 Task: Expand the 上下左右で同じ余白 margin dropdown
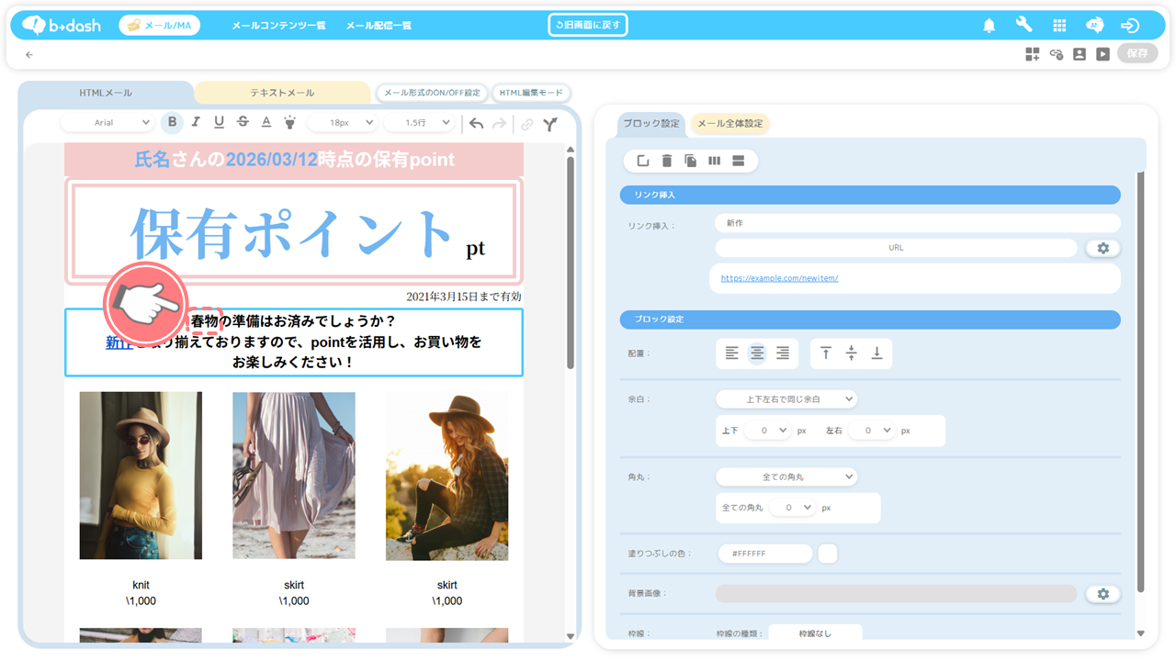pos(786,399)
